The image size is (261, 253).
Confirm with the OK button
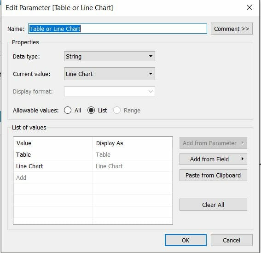point(186,240)
